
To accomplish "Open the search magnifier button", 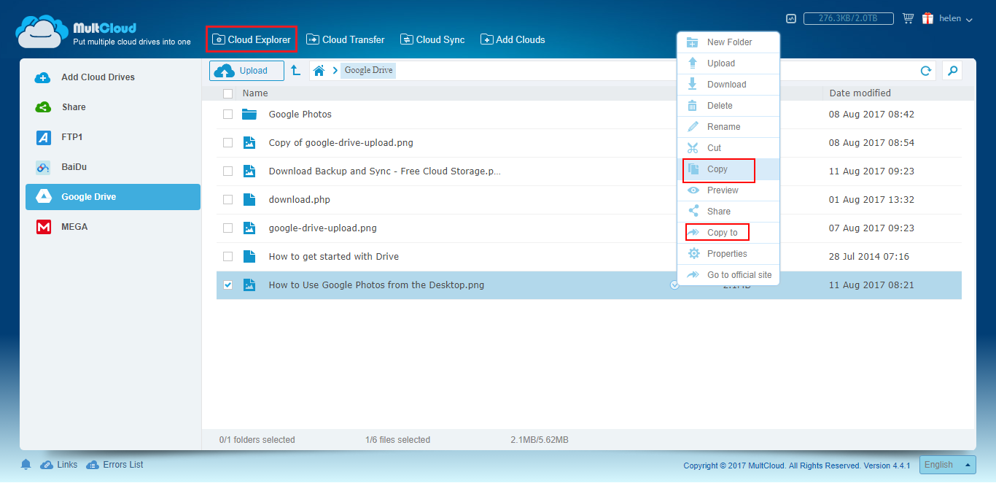I will [x=952, y=71].
